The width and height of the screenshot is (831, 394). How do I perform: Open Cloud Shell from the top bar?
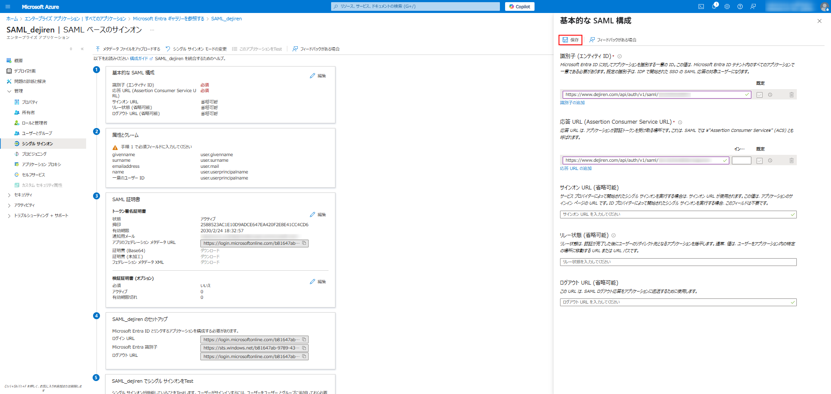tap(701, 6)
